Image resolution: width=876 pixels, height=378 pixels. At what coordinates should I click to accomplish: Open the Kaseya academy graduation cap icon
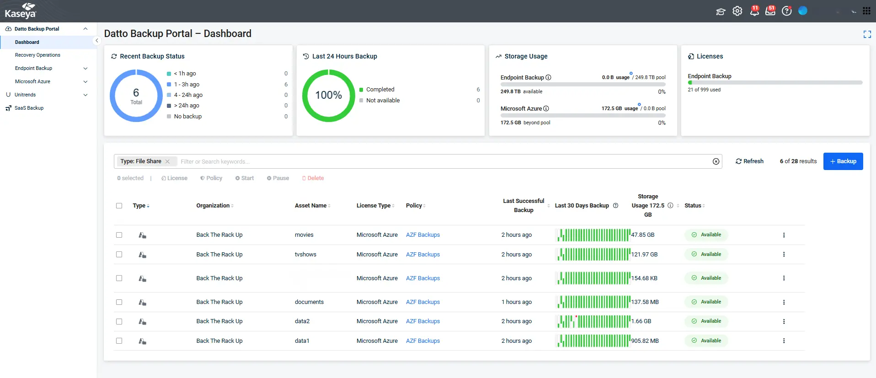(721, 11)
